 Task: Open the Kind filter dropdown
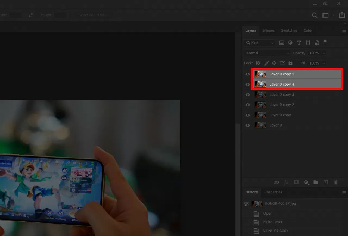[260, 43]
